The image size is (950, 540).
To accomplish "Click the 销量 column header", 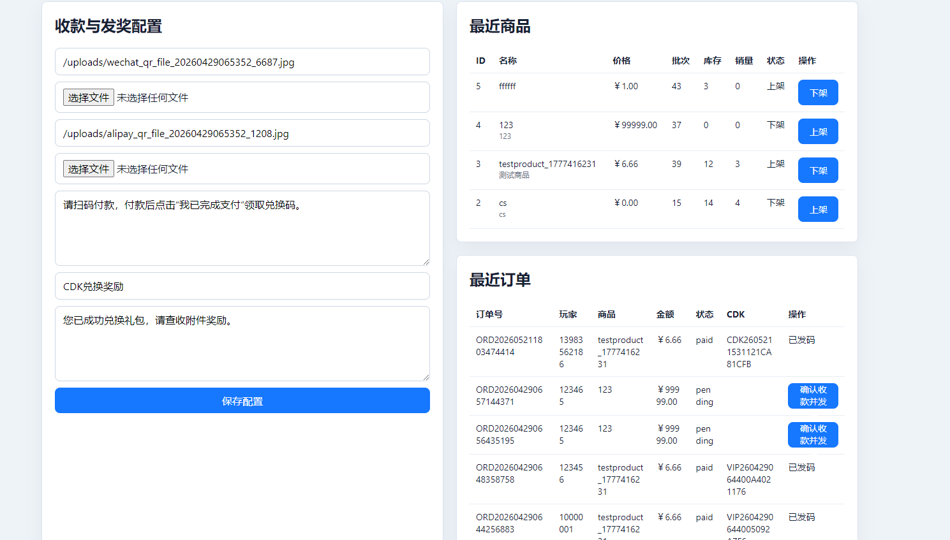I will click(x=744, y=61).
